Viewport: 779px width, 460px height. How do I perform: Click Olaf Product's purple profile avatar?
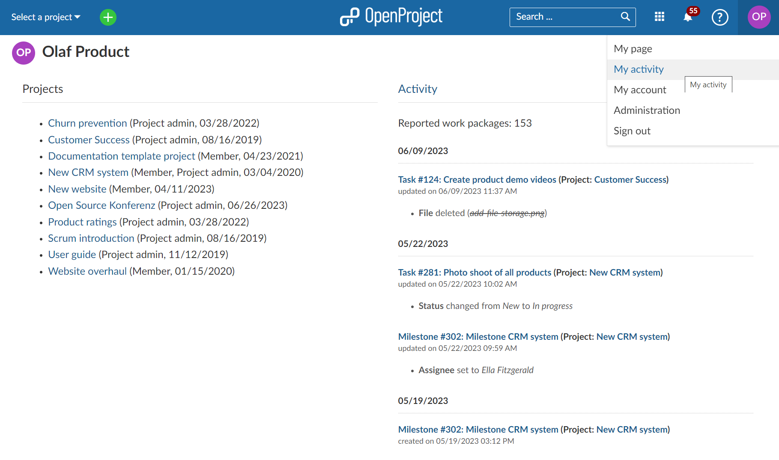click(x=24, y=53)
